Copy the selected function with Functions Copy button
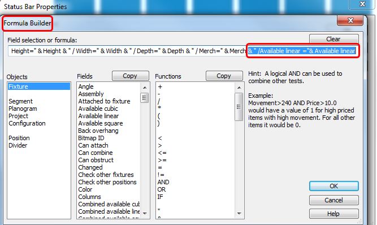Viewport: 377px width, 225px height. (224, 76)
